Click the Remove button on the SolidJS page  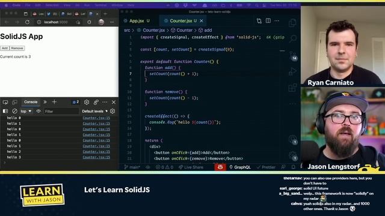17,48
